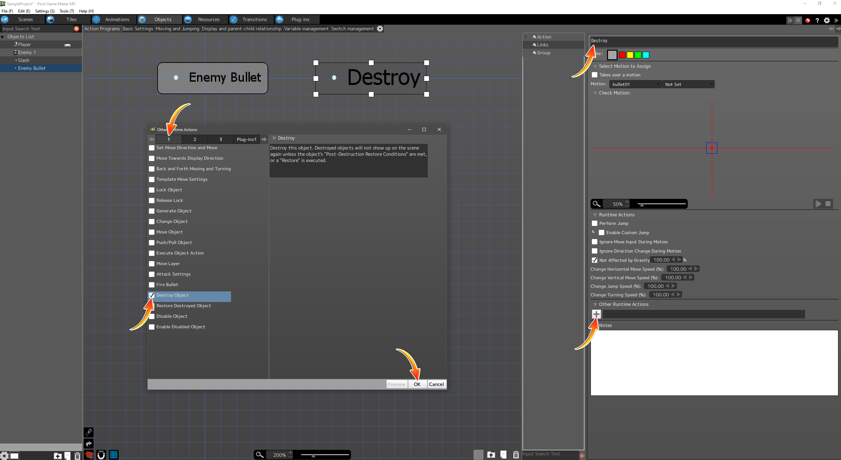The height and width of the screenshot is (460, 841).
Task: Click plus icon under Other Runtime Actions
Action: click(x=596, y=314)
